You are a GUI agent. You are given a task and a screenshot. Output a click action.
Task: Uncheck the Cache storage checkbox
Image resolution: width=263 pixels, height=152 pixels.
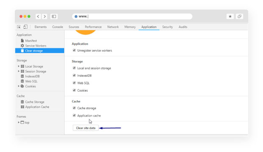74,108
